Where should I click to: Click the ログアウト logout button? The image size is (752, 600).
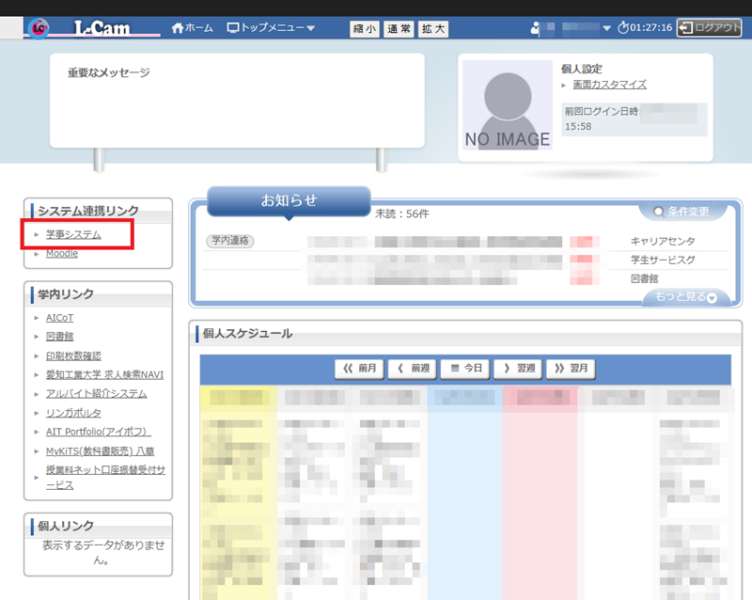pyautogui.click(x=710, y=28)
